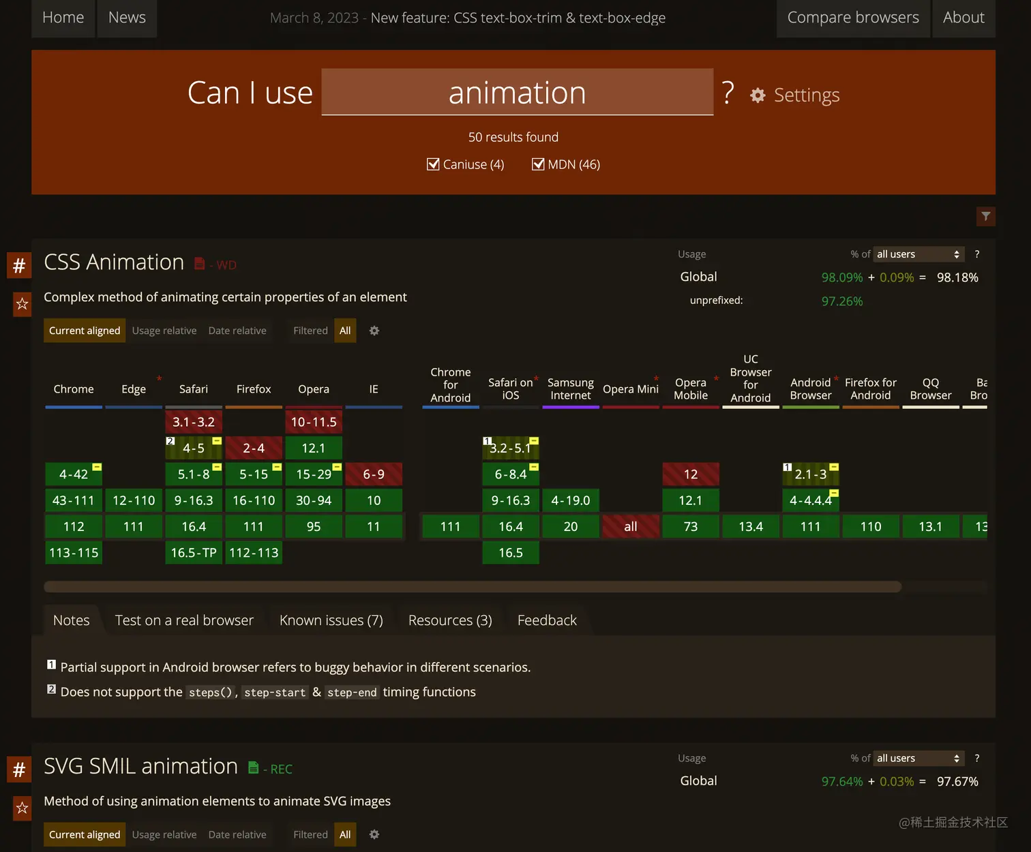This screenshot has width=1031, height=852.
Task: Open the About page
Action: coord(963,18)
